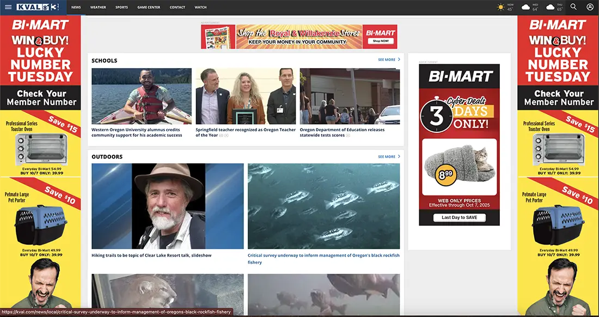The height and width of the screenshot is (317, 599).
Task: Click the Web Only Prices text in the ad
Action: point(459,200)
